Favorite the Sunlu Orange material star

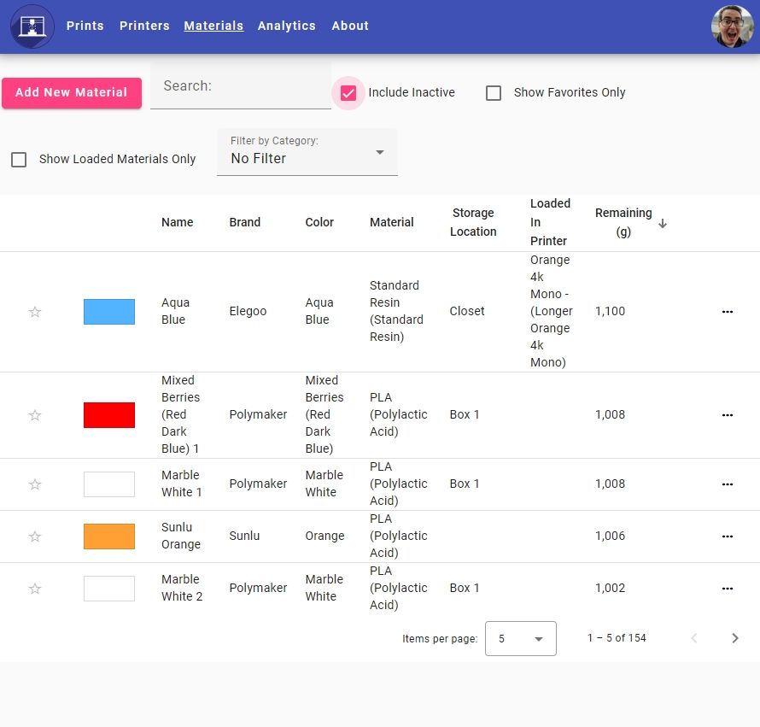click(x=34, y=536)
